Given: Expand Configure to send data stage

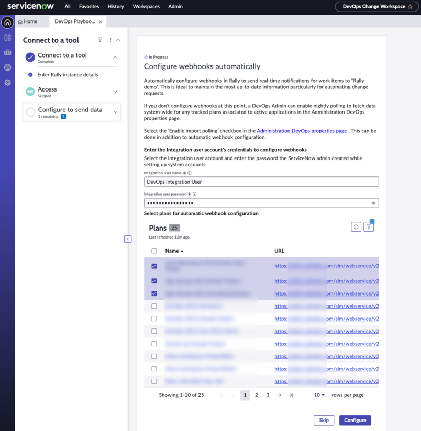Looking at the screenshot, I should pos(116,112).
